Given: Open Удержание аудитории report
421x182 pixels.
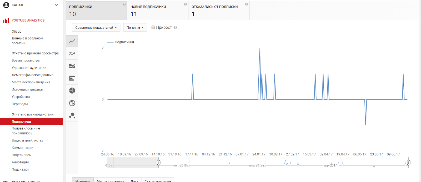Looking at the screenshot, I should coord(29,68).
